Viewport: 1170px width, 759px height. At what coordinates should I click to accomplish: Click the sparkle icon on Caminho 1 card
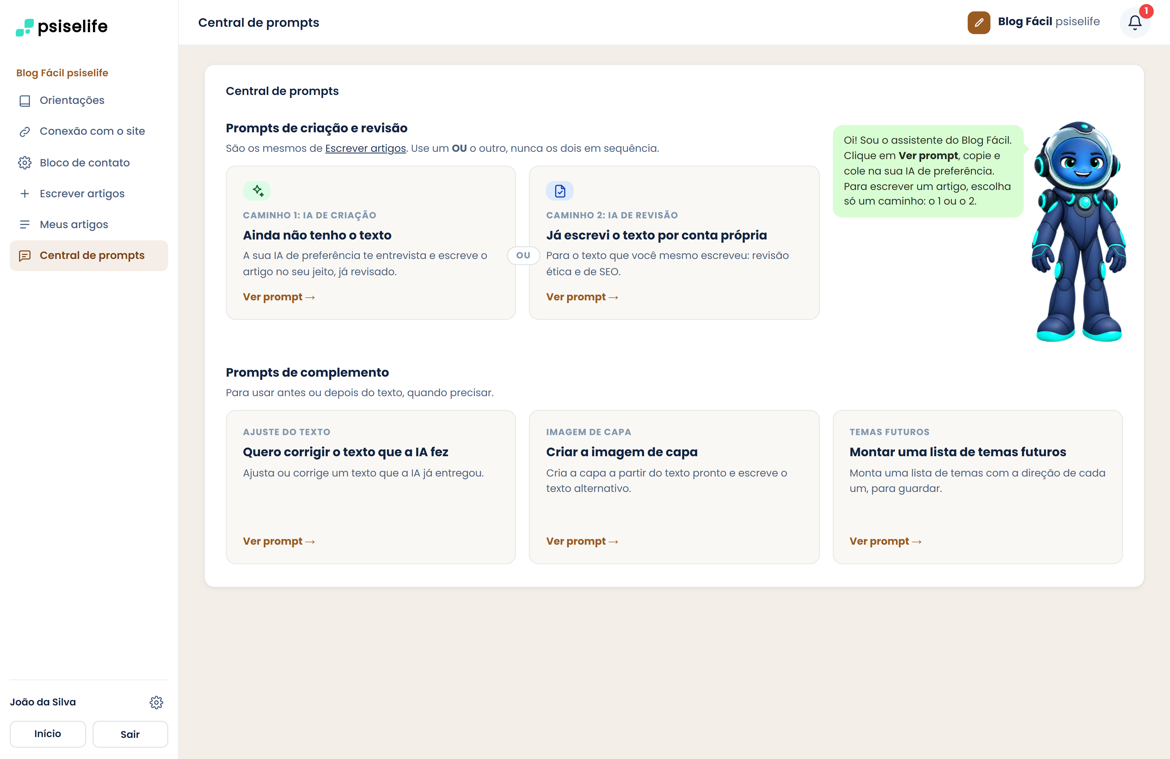[x=257, y=190]
